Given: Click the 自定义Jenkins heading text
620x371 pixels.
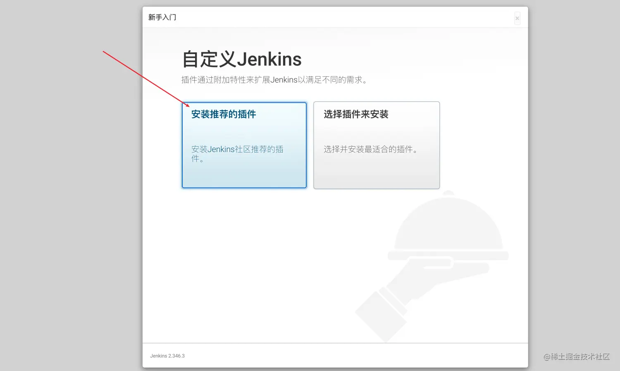Looking at the screenshot, I should tap(242, 59).
